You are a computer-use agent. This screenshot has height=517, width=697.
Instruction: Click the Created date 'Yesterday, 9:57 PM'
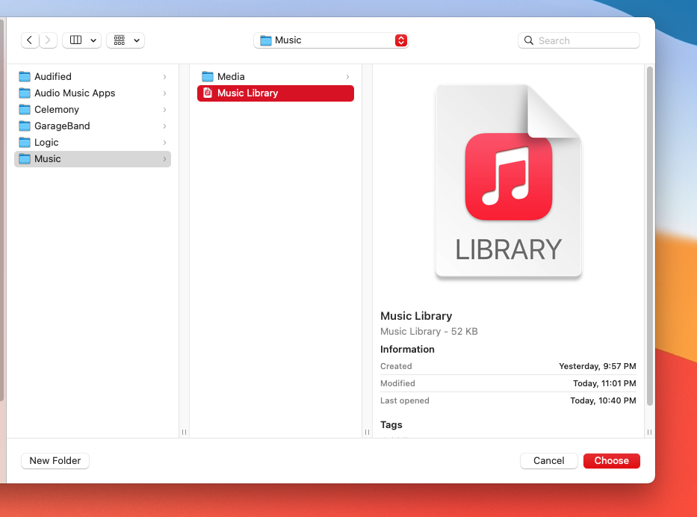coord(598,366)
